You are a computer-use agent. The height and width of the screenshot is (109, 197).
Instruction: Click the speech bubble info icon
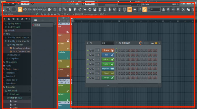pos(115,10)
